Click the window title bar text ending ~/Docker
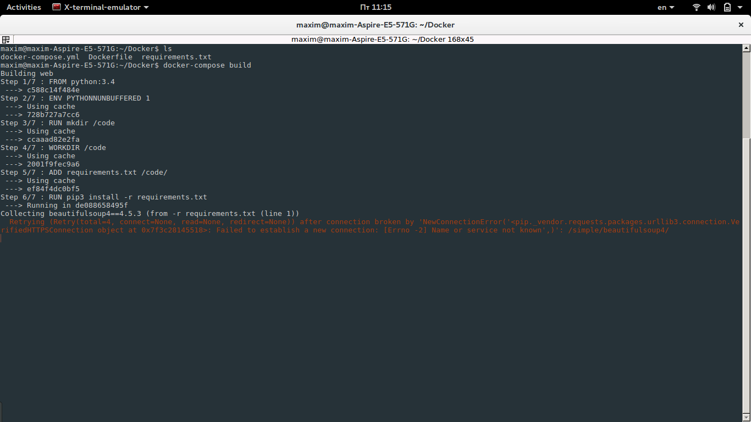 pyautogui.click(x=375, y=25)
